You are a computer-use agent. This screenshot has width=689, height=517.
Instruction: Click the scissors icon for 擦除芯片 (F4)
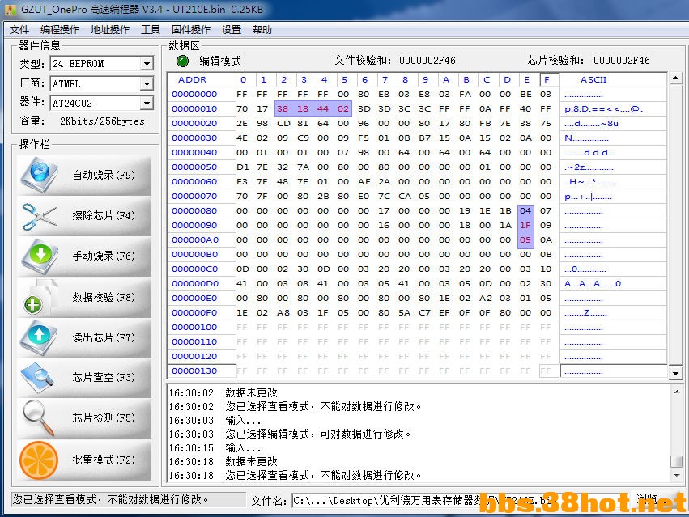pyautogui.click(x=39, y=216)
